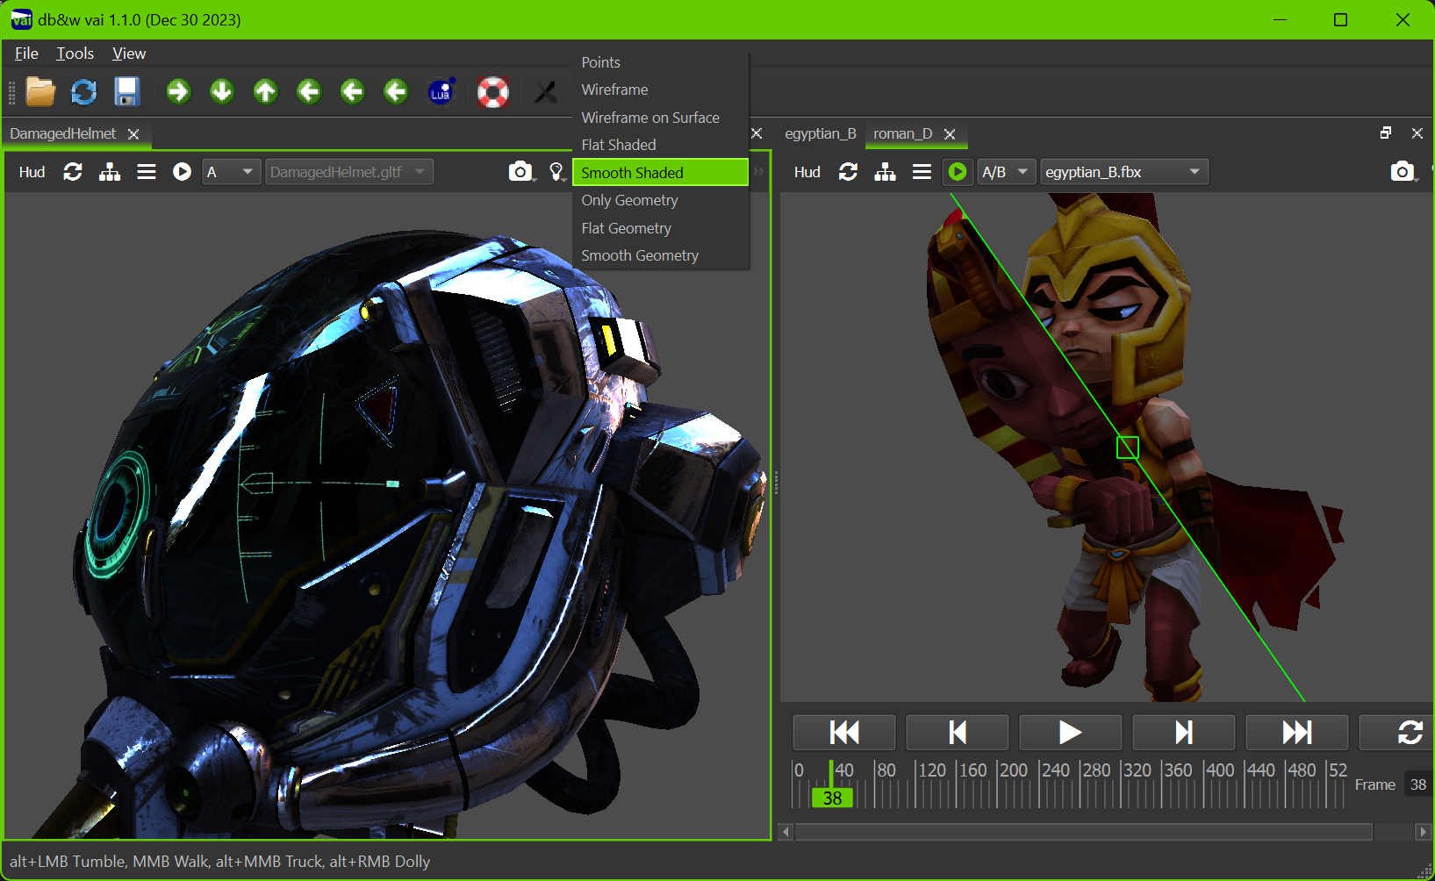Screen dimensions: 1435x881
Task: Open a file with the folder icon
Action: [x=40, y=91]
